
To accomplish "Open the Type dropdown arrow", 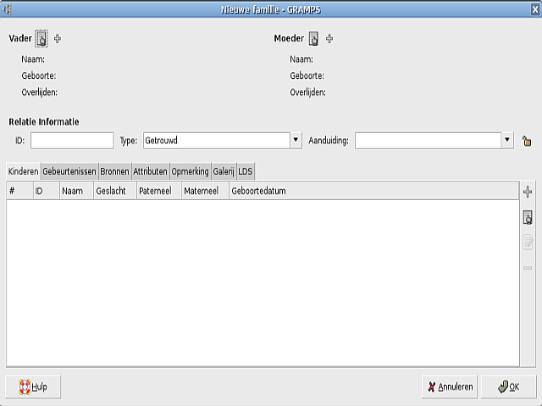I will pos(296,141).
